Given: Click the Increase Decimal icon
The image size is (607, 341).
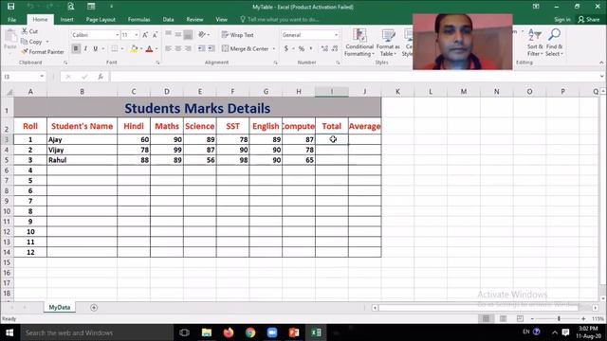Looking at the screenshot, I should [x=324, y=48].
